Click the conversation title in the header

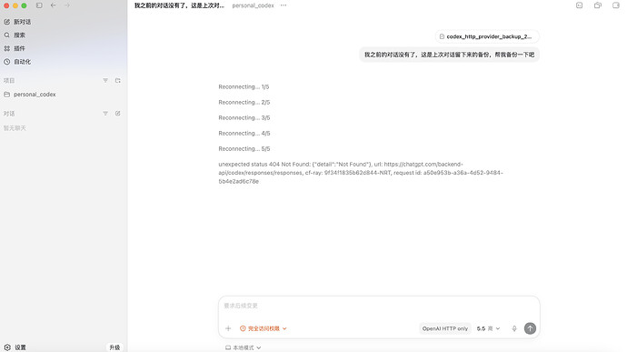[x=179, y=5]
